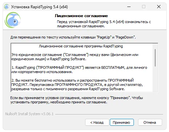Click license clause 1 about БЕСПЛАТНЫМ use
Screen dimensions: 169x132
pos(79,70)
